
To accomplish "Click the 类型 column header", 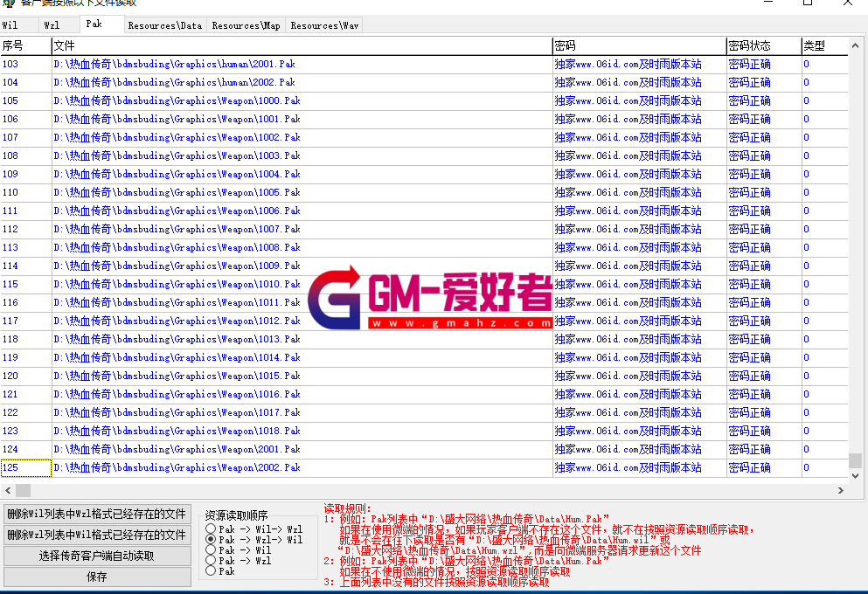I will point(824,46).
